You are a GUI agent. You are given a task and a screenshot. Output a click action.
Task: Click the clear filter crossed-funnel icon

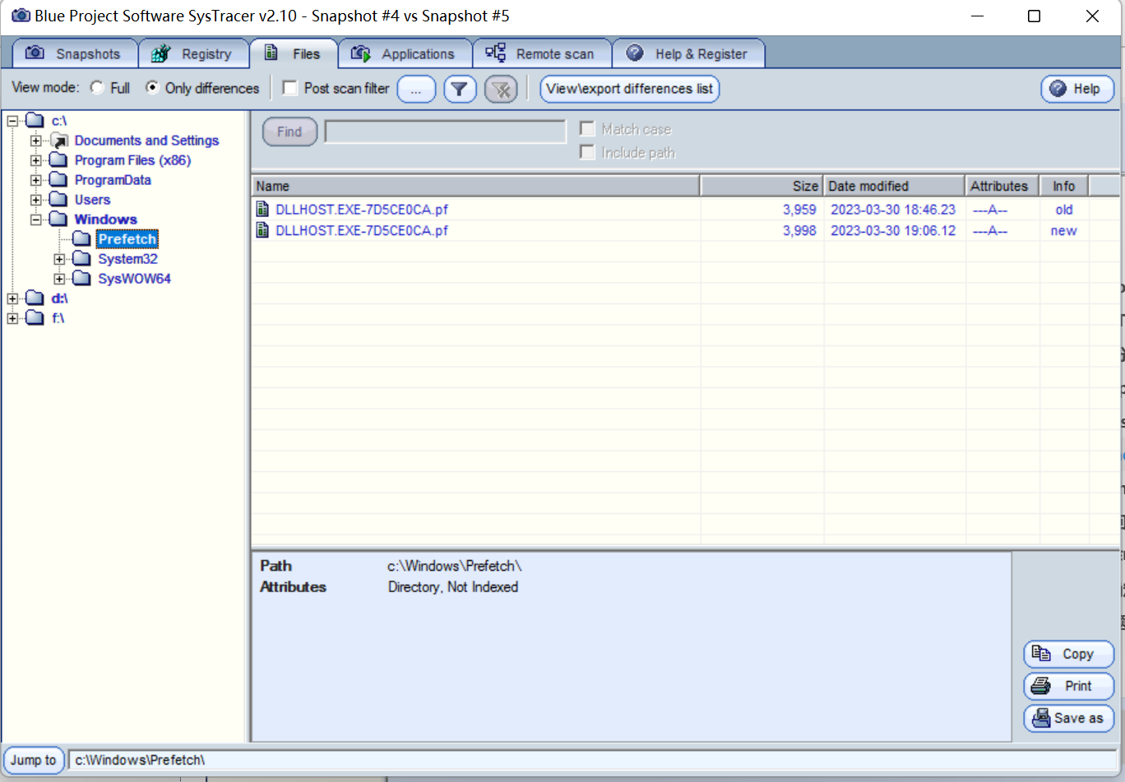click(x=501, y=89)
